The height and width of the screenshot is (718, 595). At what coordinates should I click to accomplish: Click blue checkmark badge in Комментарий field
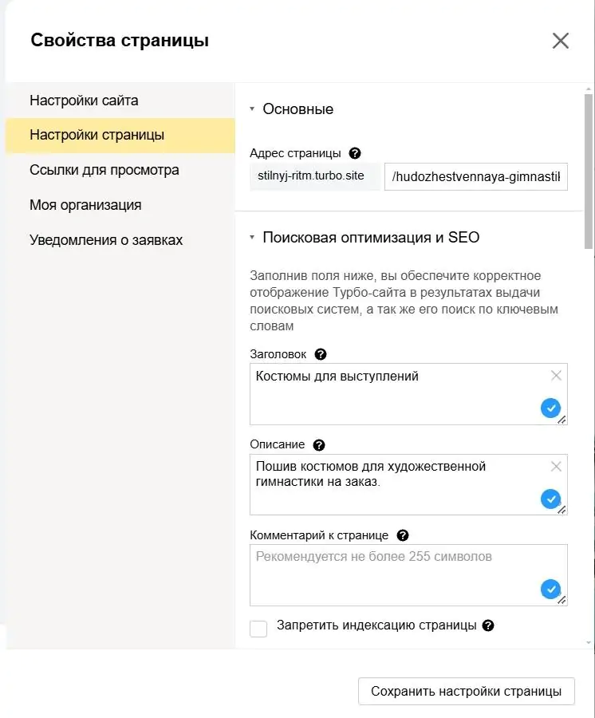[x=550, y=589]
